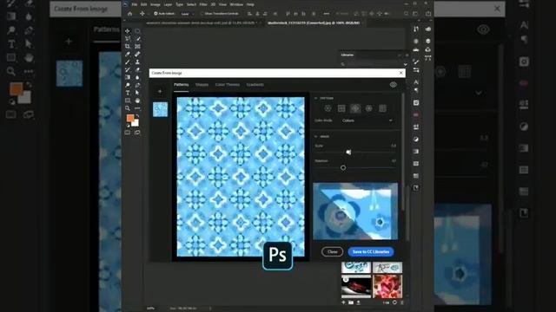Select the Clone Stamp tool

(x=137, y=62)
